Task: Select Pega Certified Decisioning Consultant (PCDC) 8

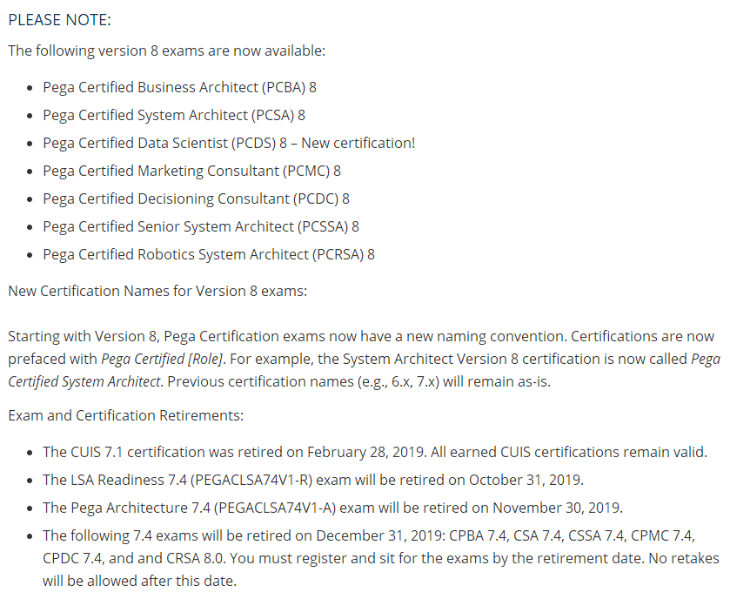Action: 196,199
